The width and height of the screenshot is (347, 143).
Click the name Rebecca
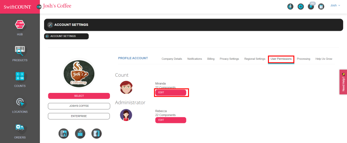[161, 111]
